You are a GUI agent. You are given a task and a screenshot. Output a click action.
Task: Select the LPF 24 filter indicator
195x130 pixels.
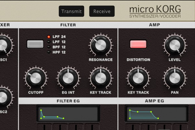(x=49, y=37)
